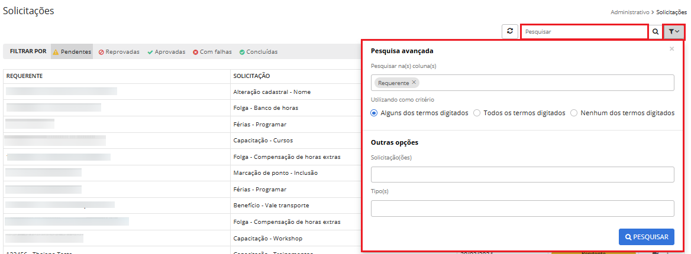Open the Solicitação(ões) selection field

[522, 174]
